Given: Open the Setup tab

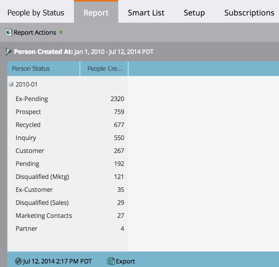Looking at the screenshot, I should click(x=195, y=13).
